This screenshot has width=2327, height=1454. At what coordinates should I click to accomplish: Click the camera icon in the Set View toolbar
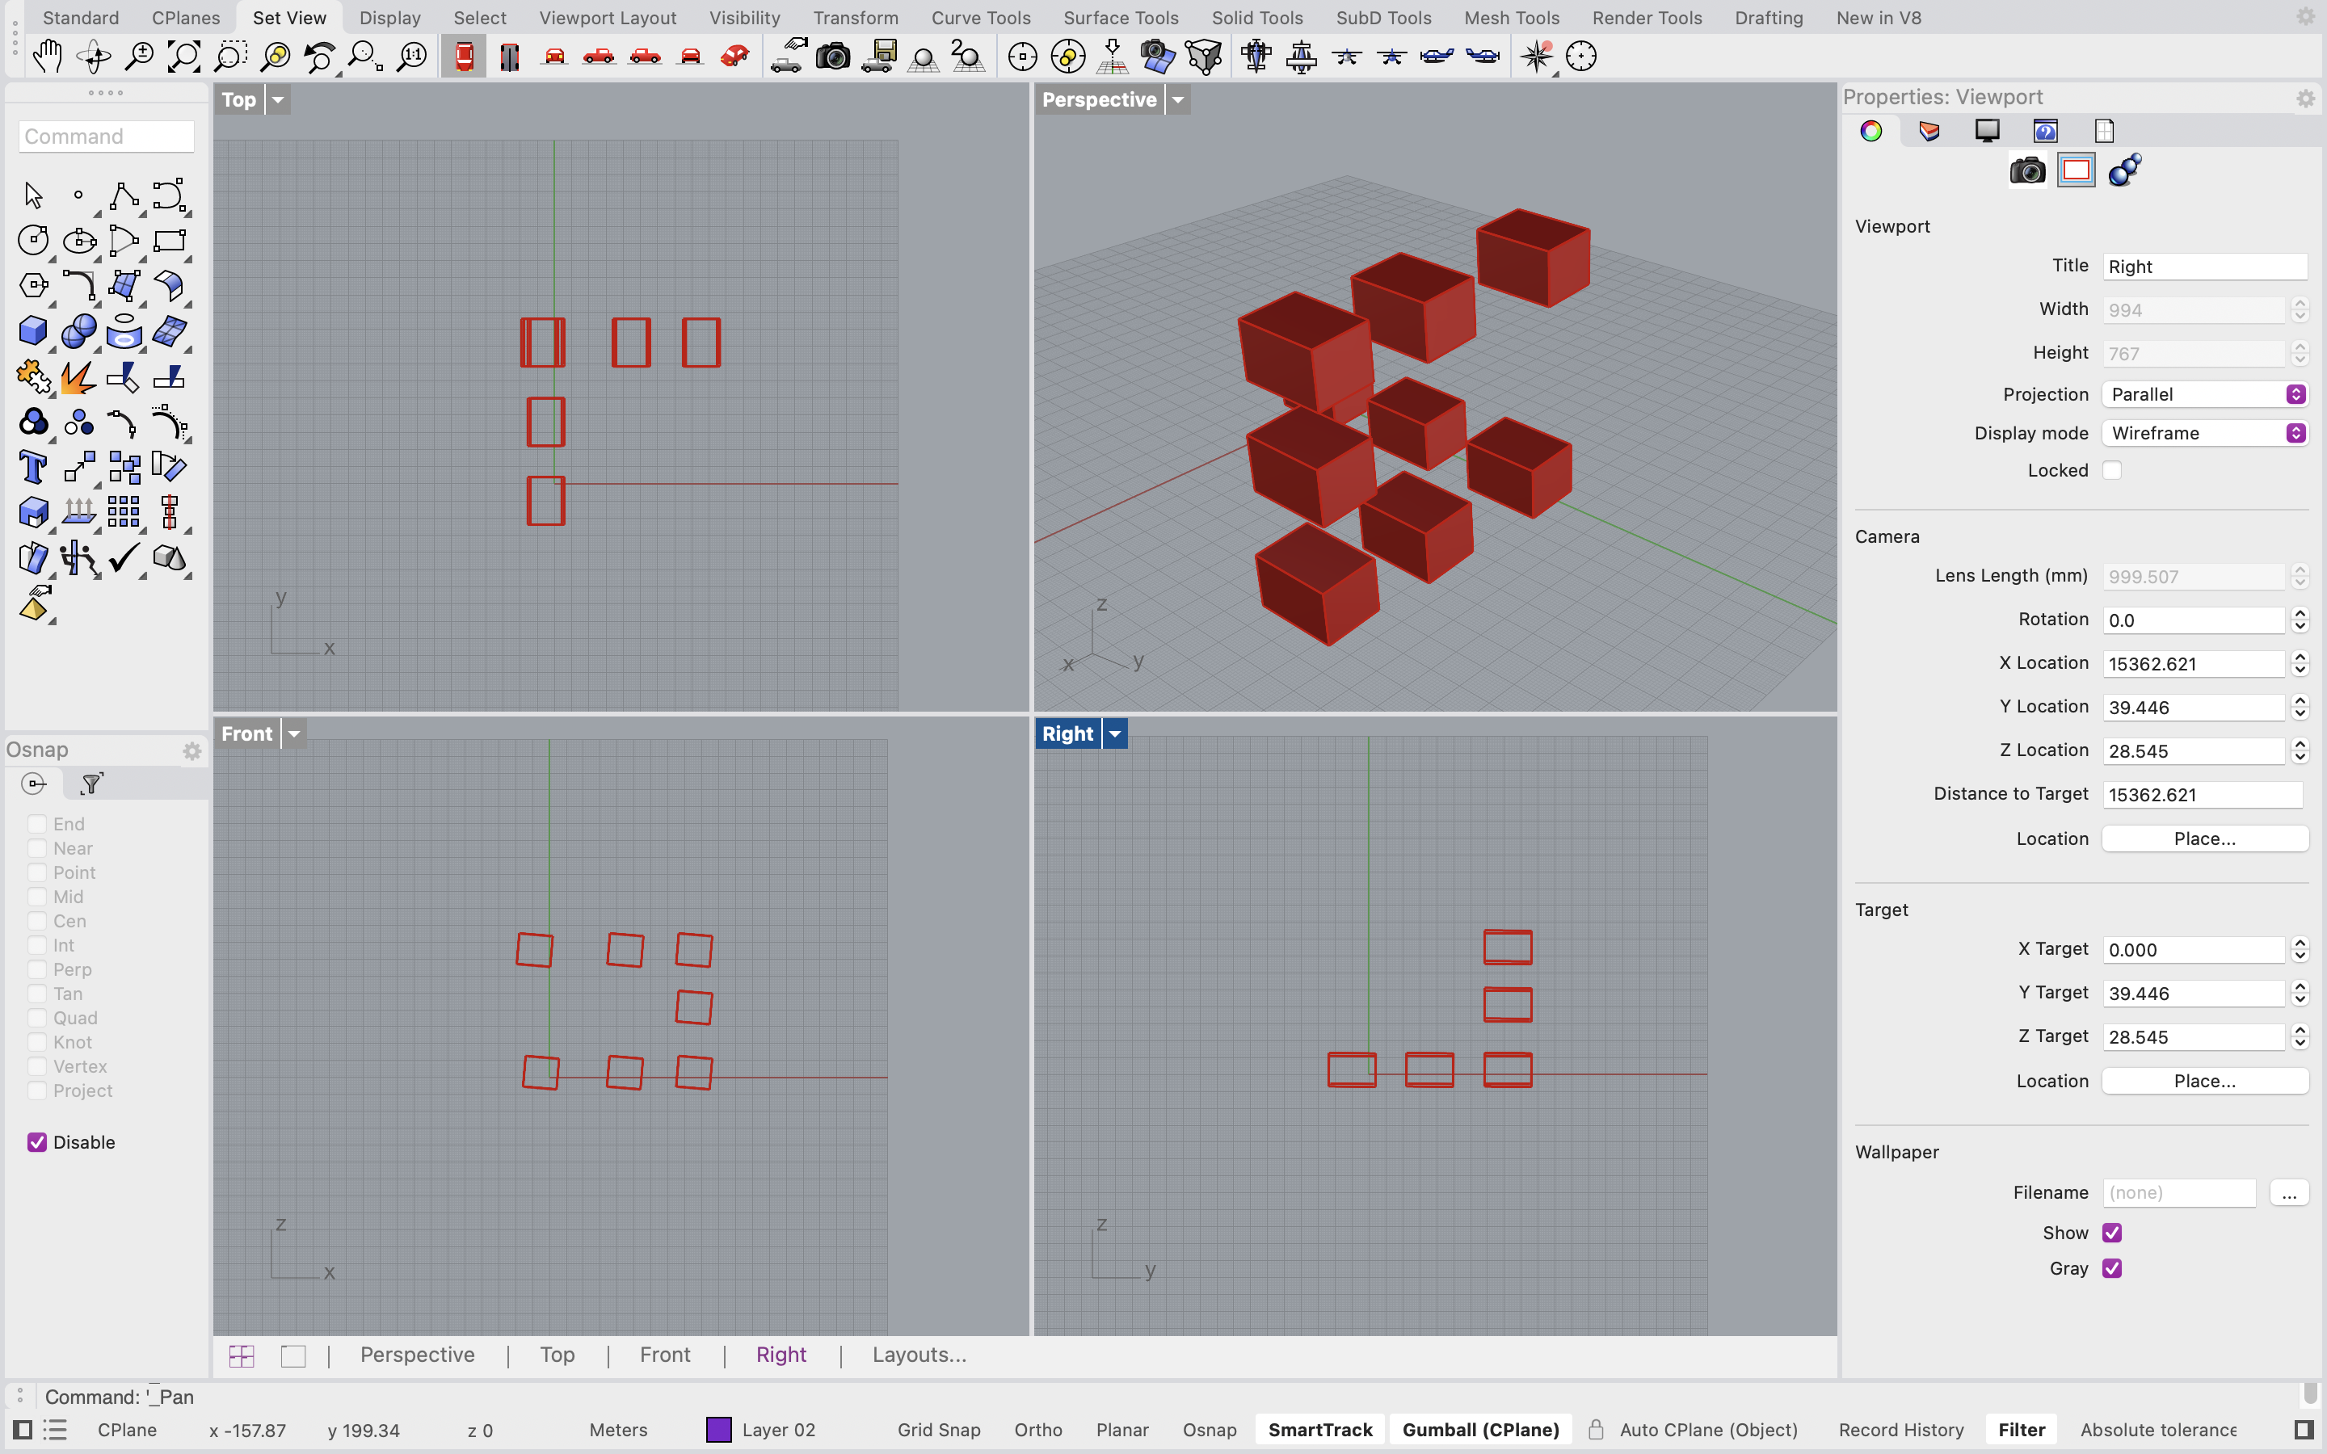point(833,56)
